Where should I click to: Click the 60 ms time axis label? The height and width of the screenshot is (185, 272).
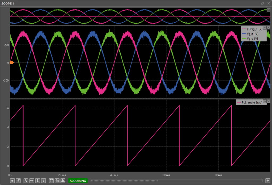point(166,175)
